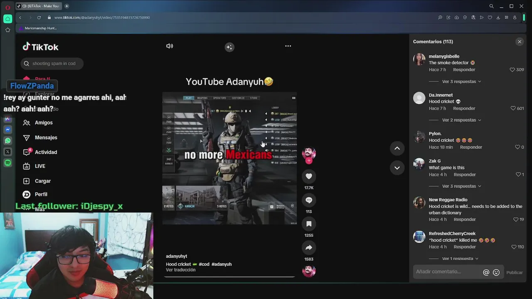This screenshot has height=299, width=532.
Task: Open the #adanyuh hashtag link
Action: (222, 264)
